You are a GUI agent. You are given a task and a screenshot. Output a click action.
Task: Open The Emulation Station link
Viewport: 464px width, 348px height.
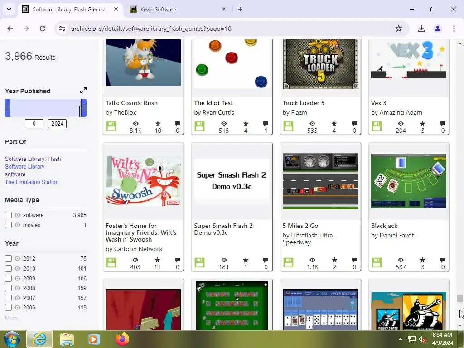pyautogui.click(x=32, y=182)
